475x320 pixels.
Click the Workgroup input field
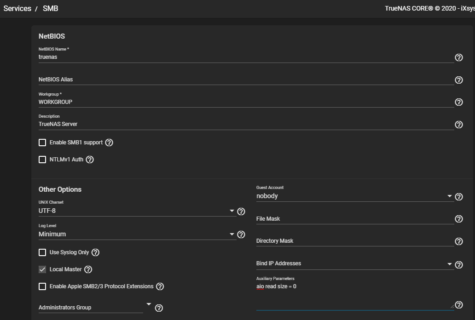[246, 102]
